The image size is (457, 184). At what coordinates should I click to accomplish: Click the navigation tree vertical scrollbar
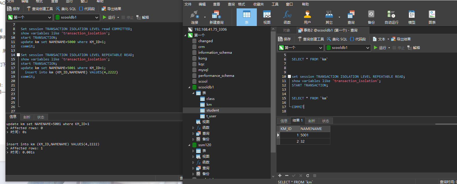pos(273,92)
